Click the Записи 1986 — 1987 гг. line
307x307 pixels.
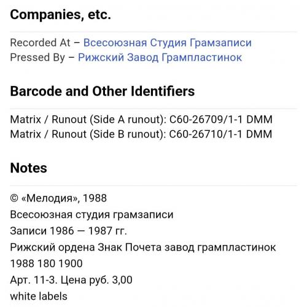coord(69,231)
